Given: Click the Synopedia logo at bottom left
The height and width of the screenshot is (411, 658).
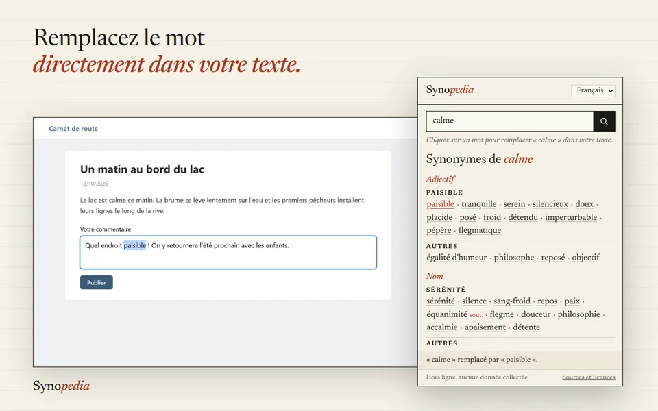Looking at the screenshot, I should click(x=61, y=386).
